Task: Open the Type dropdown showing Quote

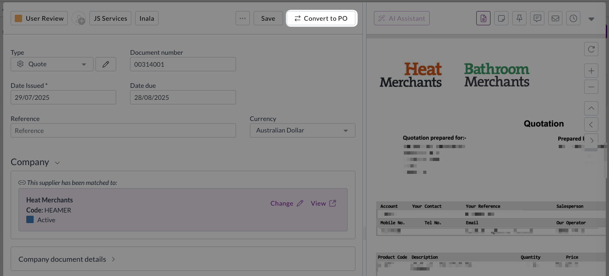Action: [x=52, y=64]
